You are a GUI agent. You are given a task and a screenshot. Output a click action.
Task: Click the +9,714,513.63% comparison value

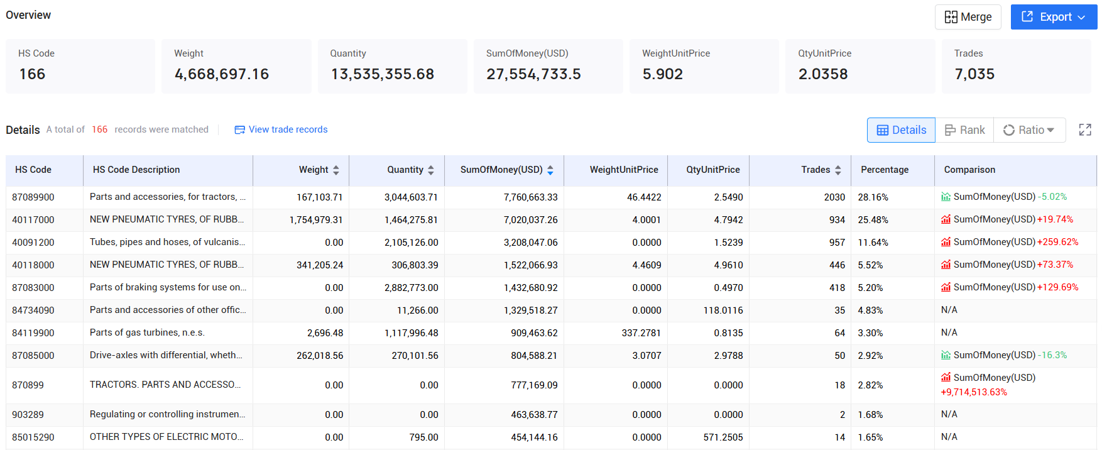pos(974,392)
